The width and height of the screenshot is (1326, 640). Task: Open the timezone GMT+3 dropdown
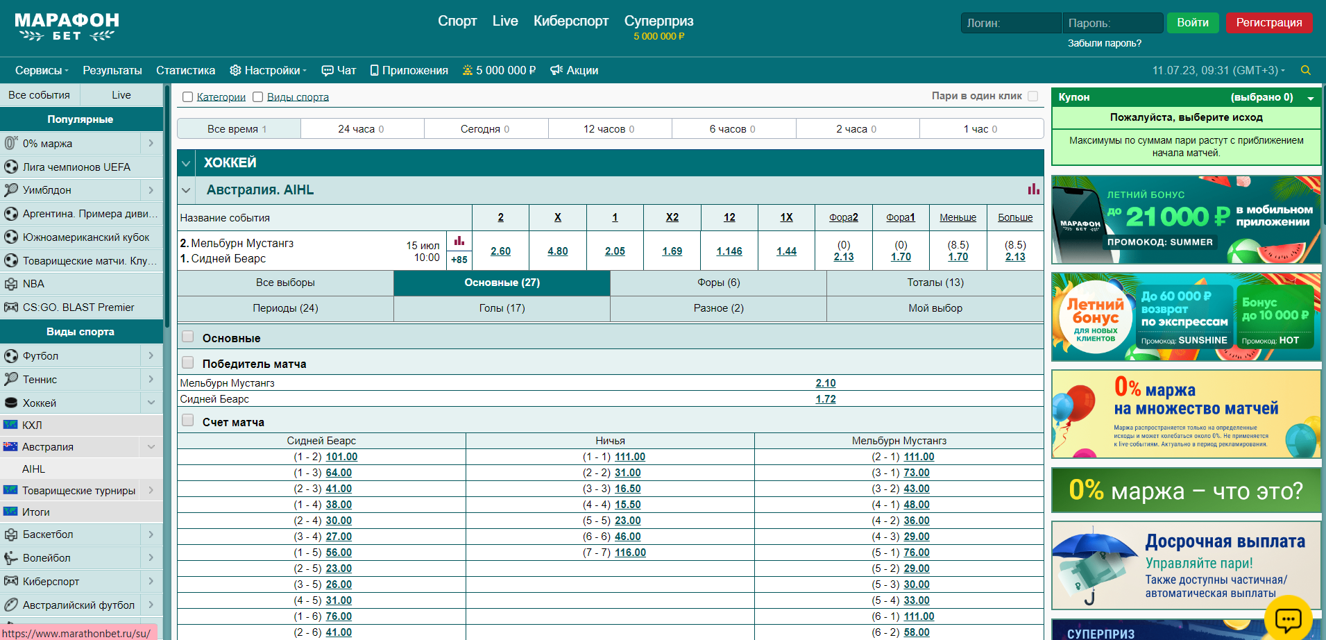(x=1218, y=70)
